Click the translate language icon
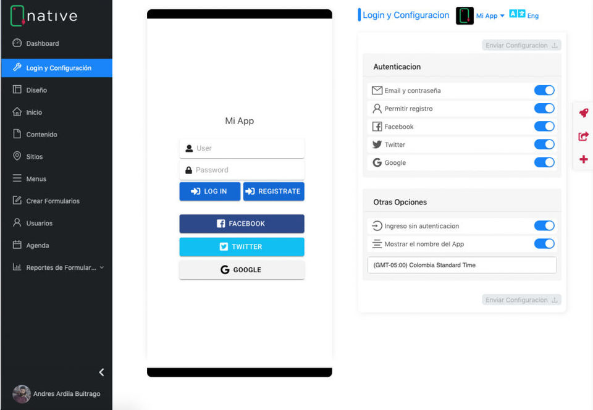Screen dimensions: 593x410 (517, 14)
